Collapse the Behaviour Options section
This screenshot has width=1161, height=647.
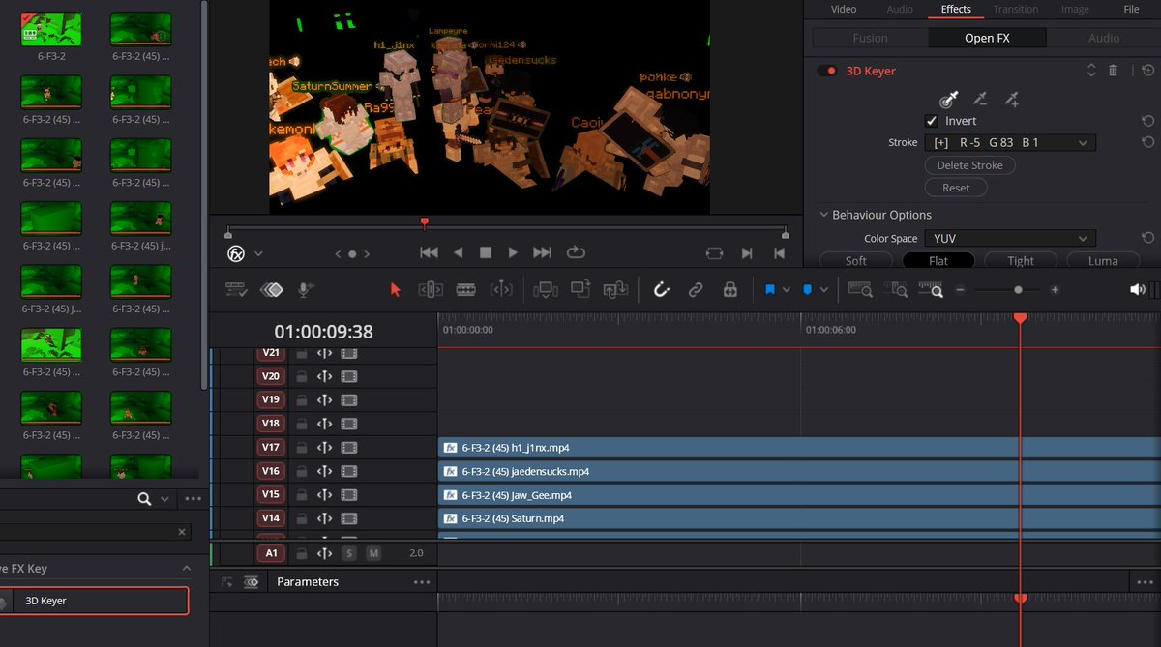click(824, 215)
